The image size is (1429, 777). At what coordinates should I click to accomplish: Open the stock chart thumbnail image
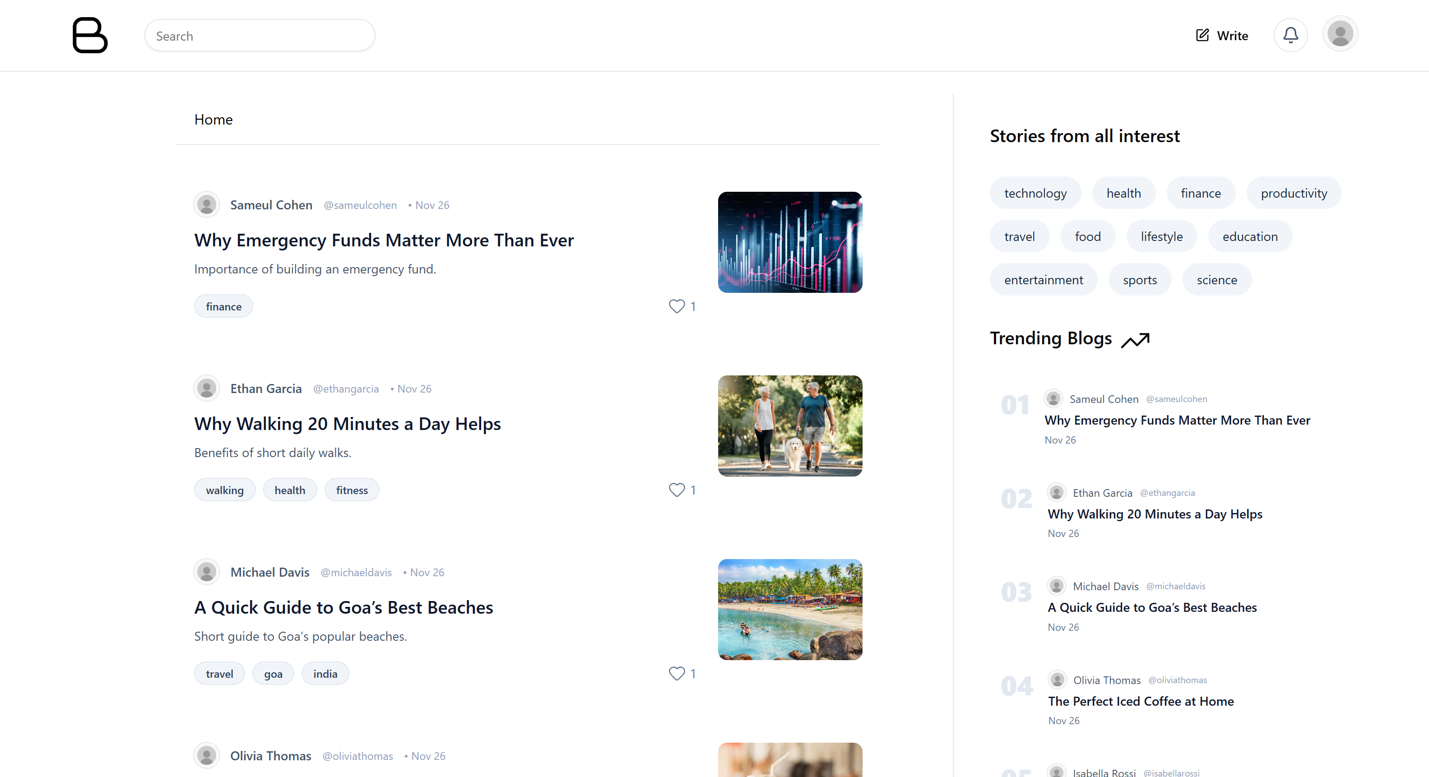coord(789,242)
